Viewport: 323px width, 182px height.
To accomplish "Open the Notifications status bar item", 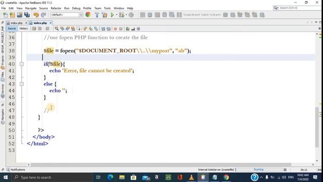I will tap(16, 170).
